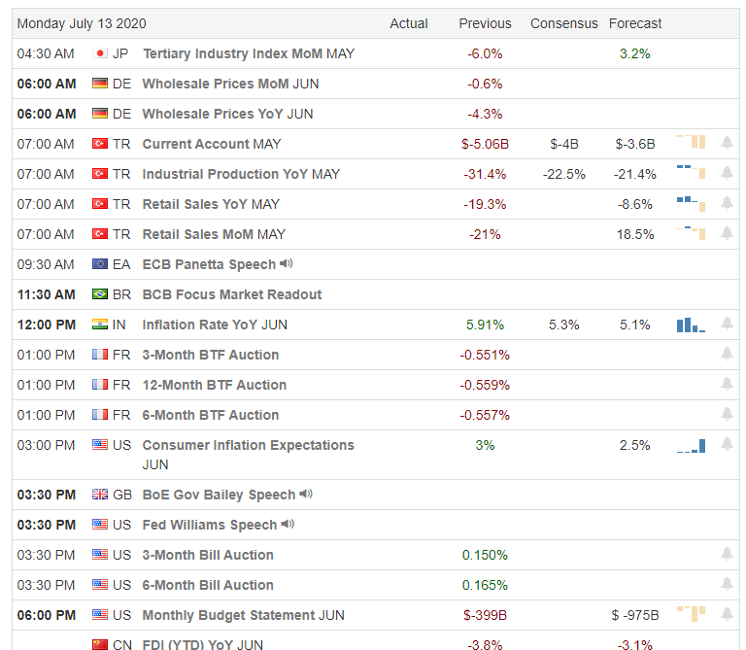Click the Consensus column header

coord(562,23)
